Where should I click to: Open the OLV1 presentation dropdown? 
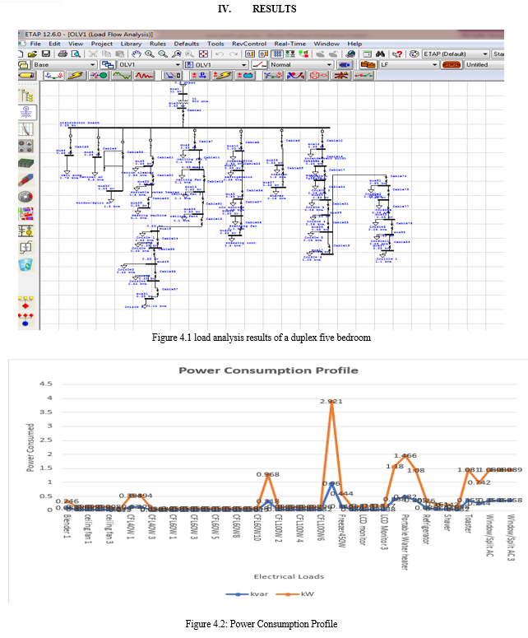coord(149,65)
